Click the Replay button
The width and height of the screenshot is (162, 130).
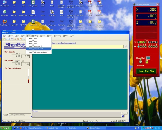tap(124, 113)
